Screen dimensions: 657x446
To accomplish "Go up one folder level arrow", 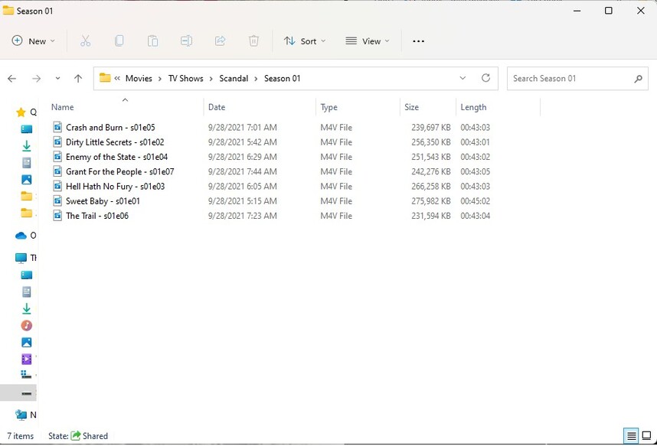I will point(78,78).
